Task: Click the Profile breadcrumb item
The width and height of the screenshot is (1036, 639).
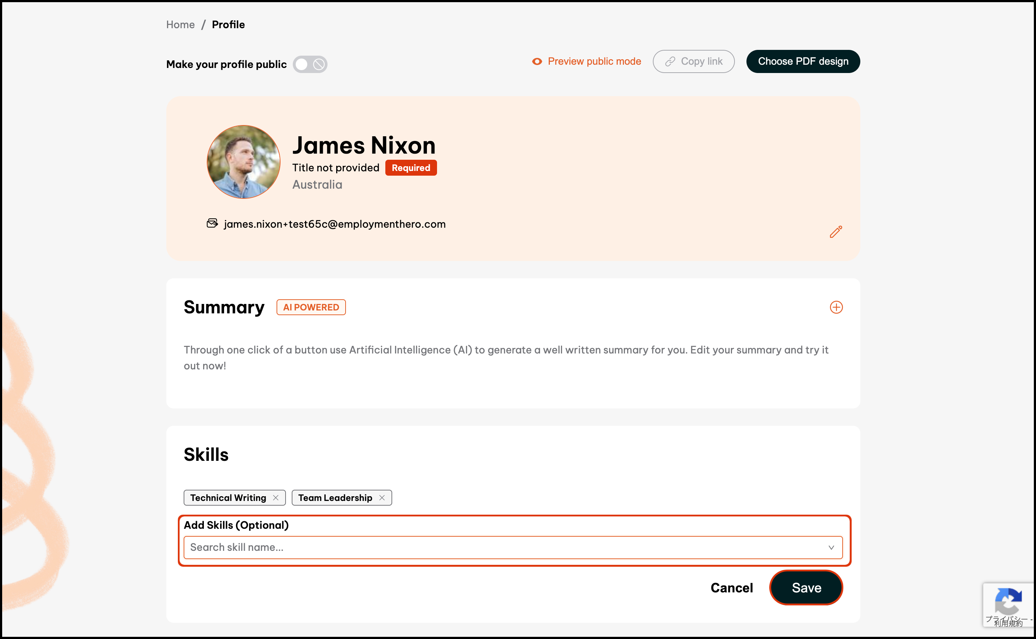Action: click(228, 25)
